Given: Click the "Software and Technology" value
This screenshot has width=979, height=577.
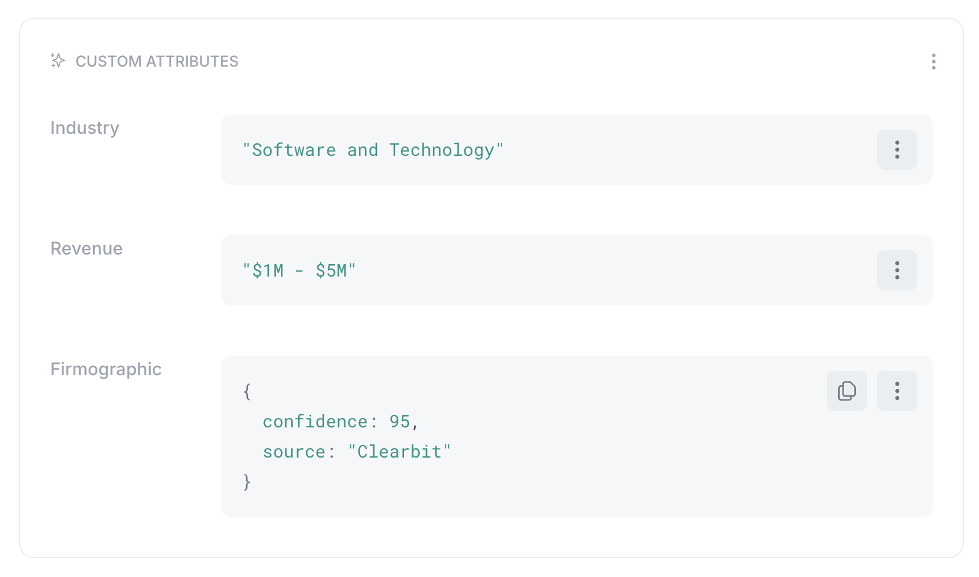Looking at the screenshot, I should tap(373, 150).
